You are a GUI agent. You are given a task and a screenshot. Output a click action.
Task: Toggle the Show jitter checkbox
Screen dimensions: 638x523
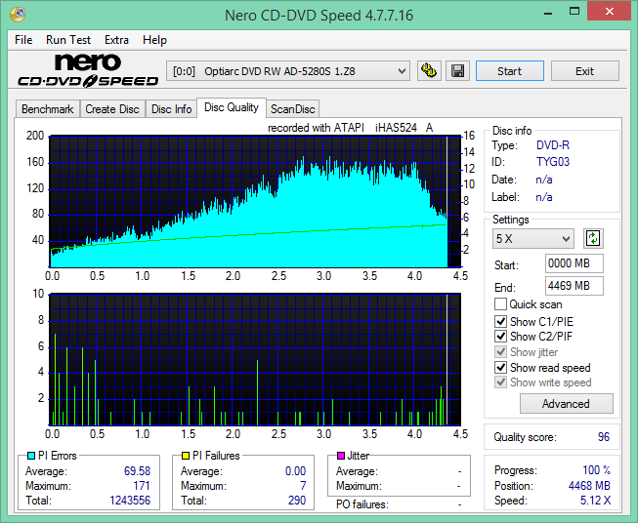[500, 351]
